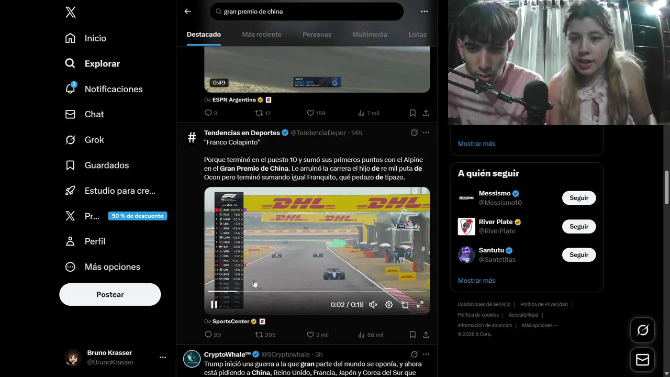View analytics of Tendencias post 68 mil
The width and height of the screenshot is (670, 377).
(371, 335)
